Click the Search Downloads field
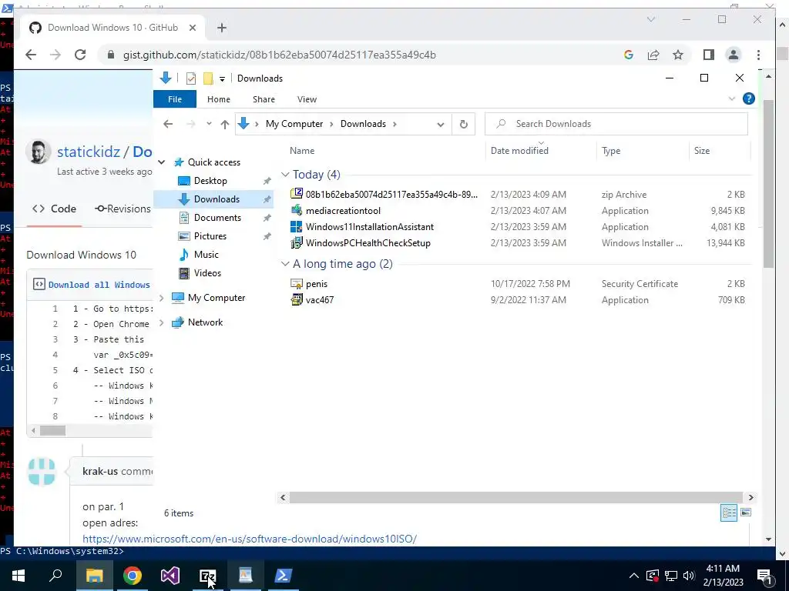The height and width of the screenshot is (591, 789). point(616,124)
